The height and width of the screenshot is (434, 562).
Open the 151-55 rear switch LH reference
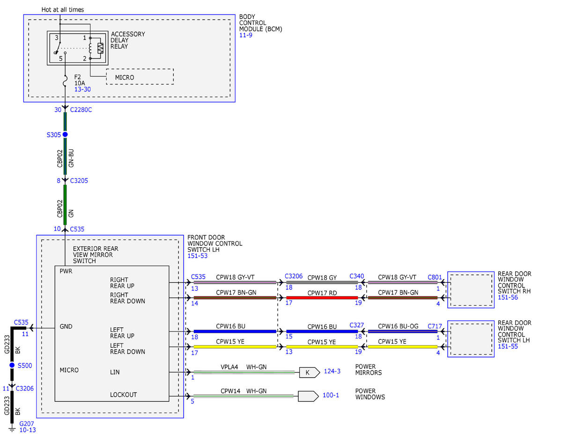507,346
